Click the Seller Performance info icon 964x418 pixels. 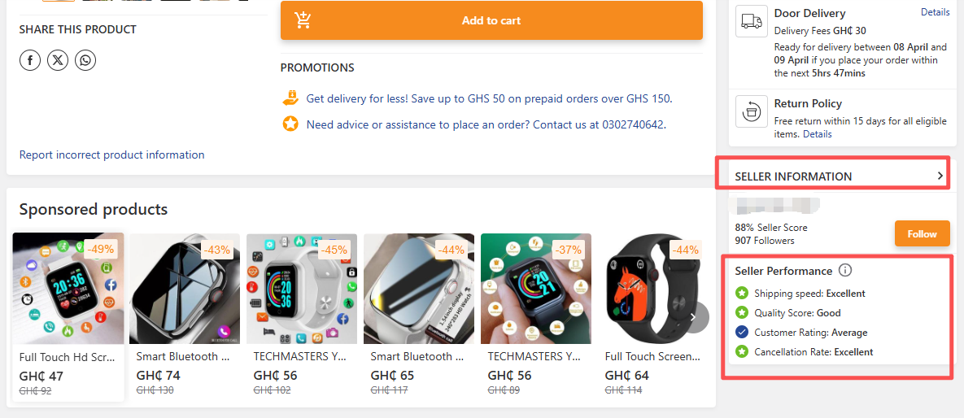845,271
